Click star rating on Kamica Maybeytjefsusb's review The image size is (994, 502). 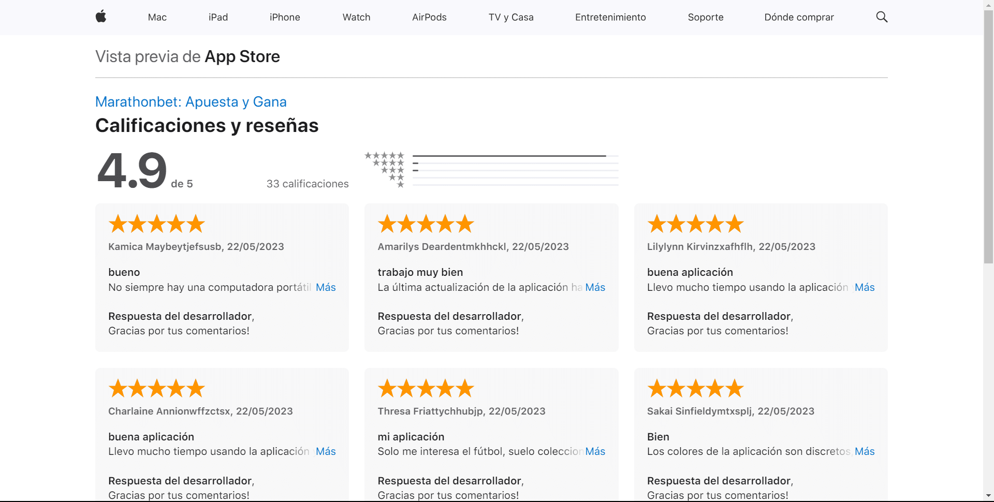(157, 224)
